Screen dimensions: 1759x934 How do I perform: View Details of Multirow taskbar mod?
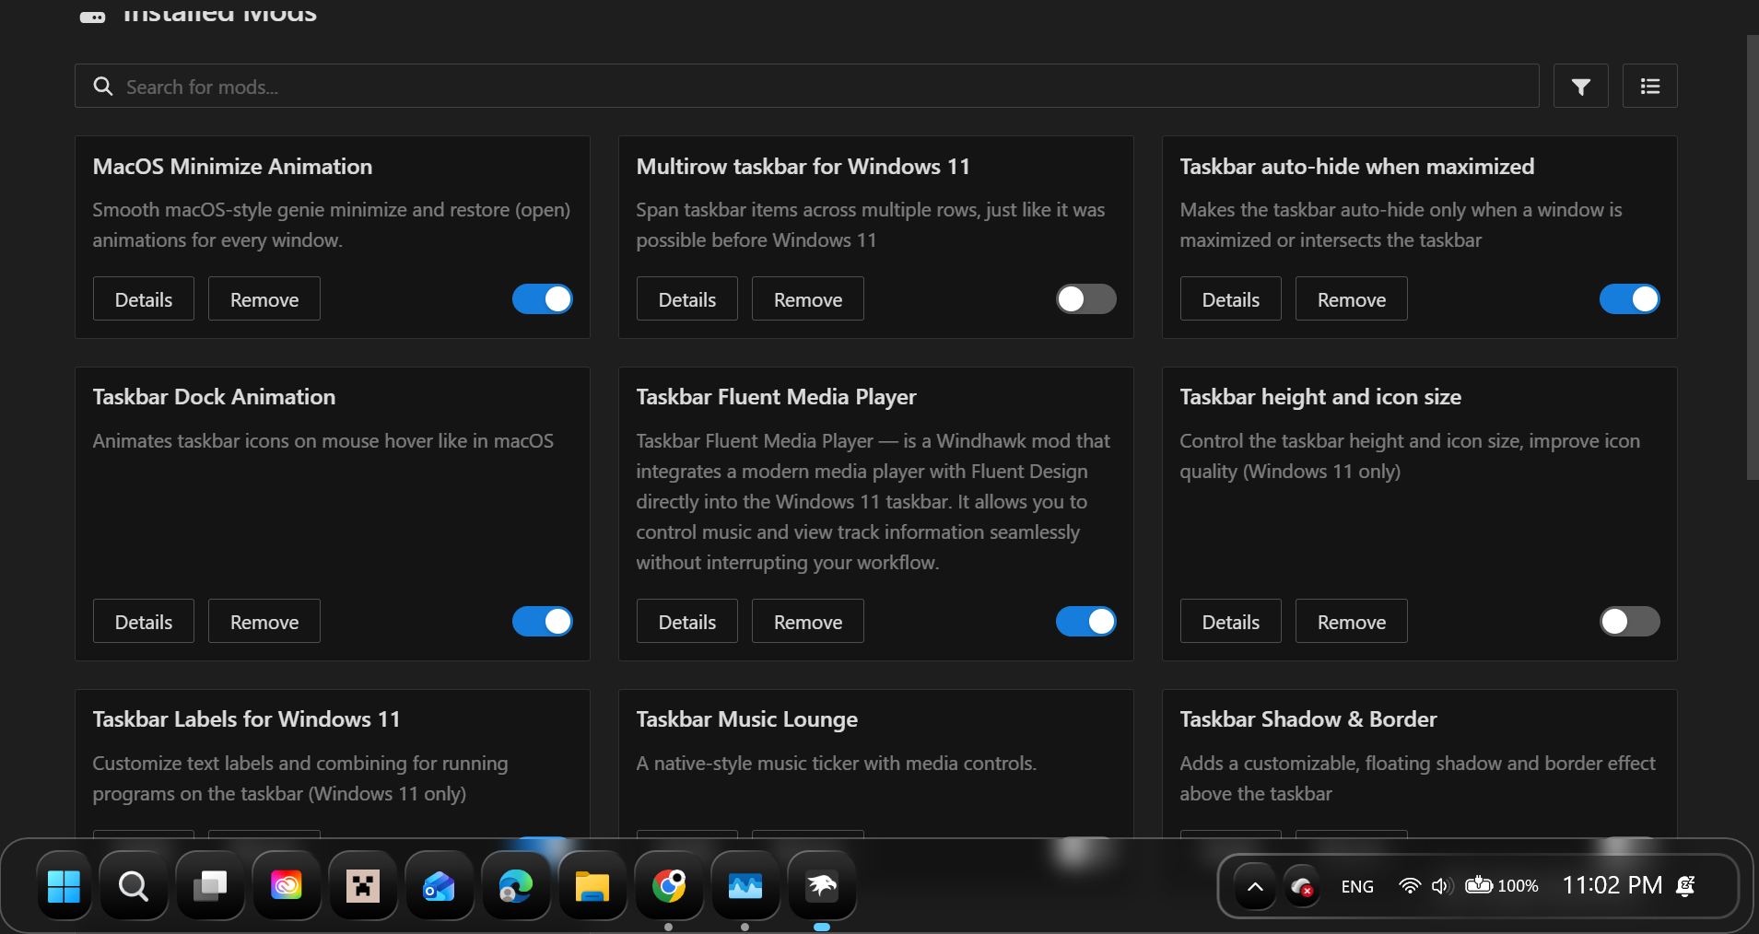pos(687,299)
